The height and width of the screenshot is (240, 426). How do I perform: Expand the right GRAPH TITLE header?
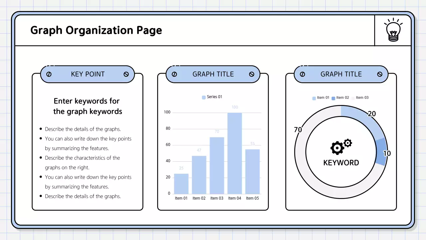(341, 74)
